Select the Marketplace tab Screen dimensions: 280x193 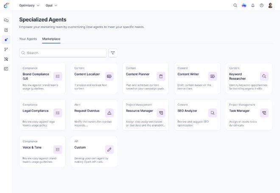(x=51, y=39)
